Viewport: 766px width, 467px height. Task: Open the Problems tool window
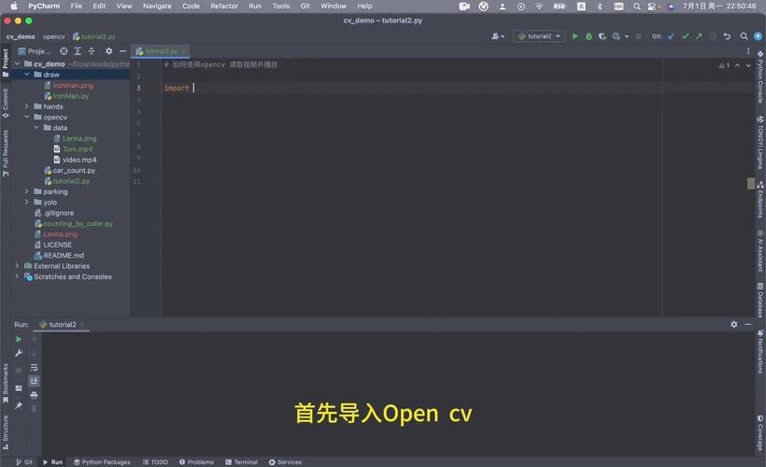click(196, 461)
